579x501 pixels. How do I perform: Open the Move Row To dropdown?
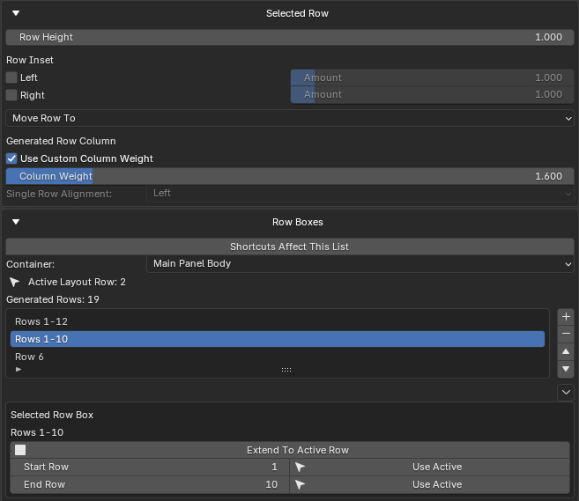pos(289,118)
